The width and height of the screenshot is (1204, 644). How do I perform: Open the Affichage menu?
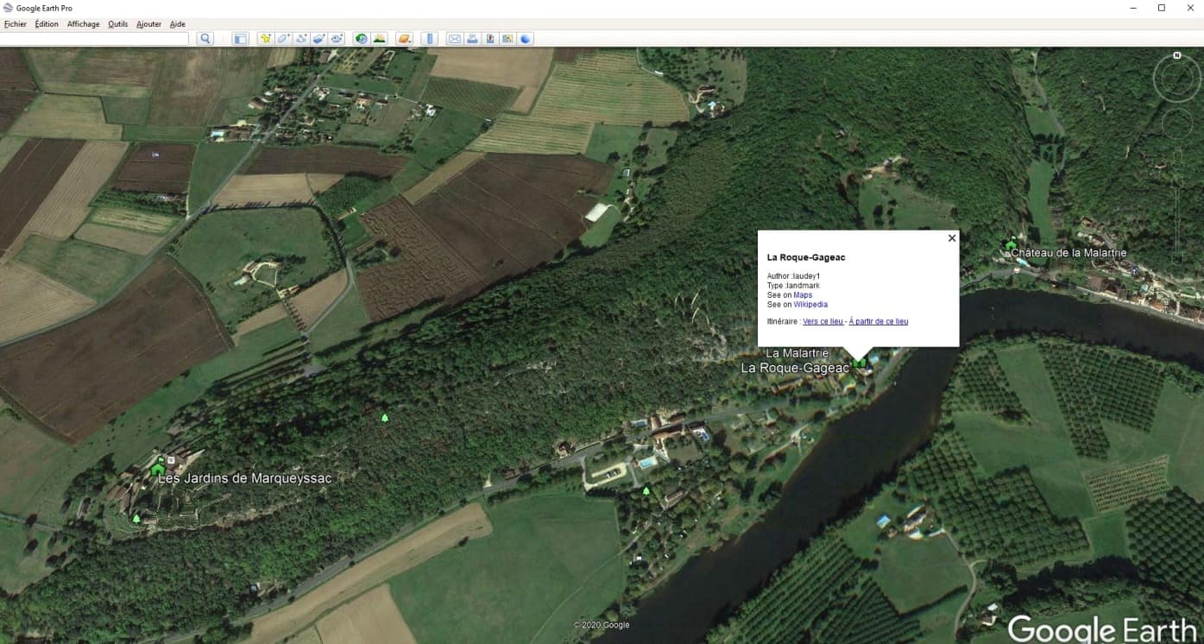point(83,24)
